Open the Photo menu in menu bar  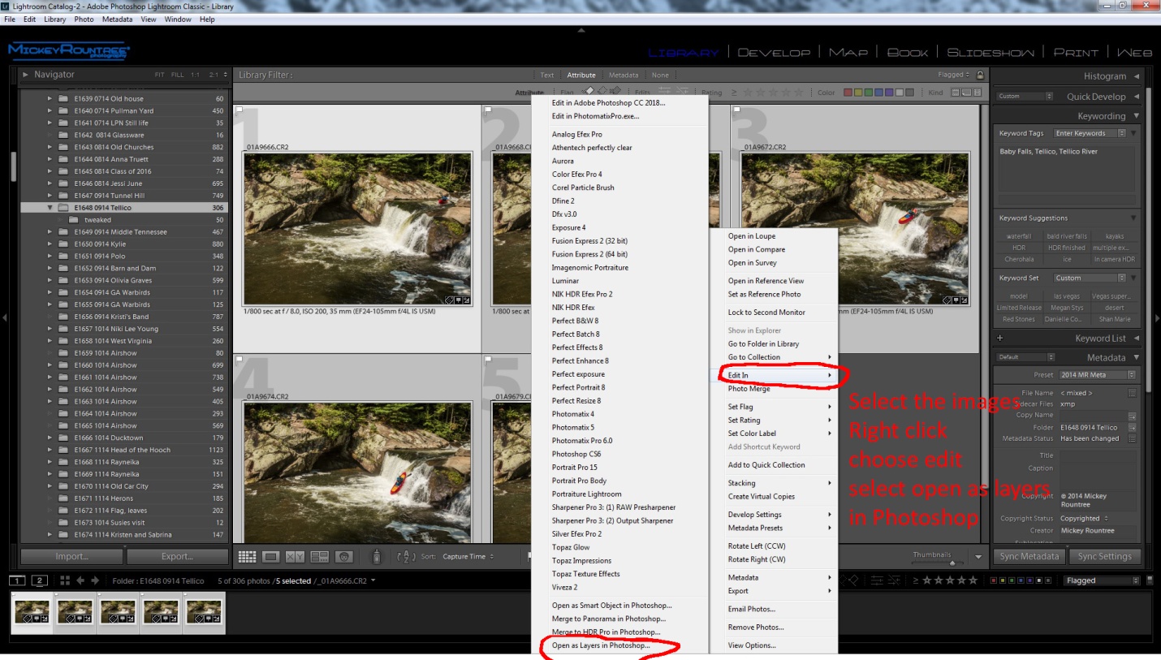tap(84, 19)
